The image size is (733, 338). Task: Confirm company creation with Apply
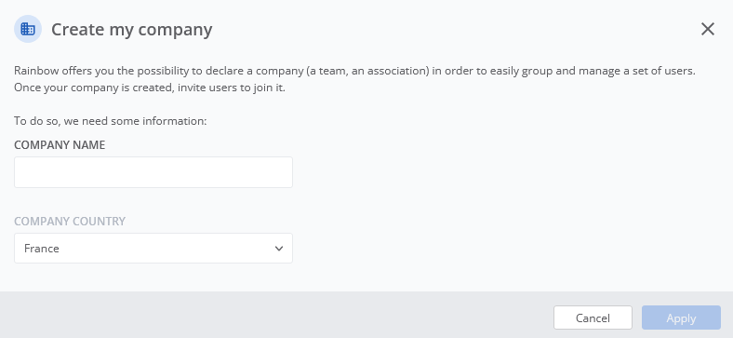[681, 318]
